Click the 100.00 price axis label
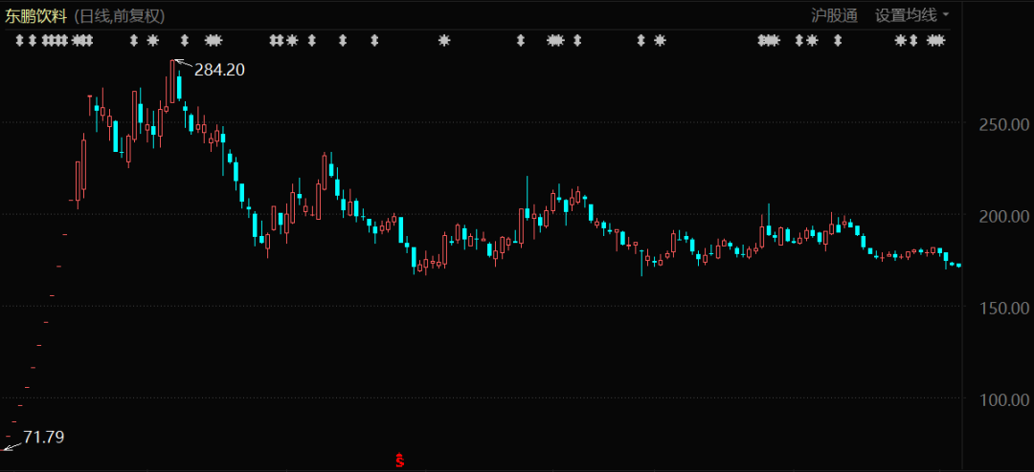Viewport: 1034px width, 472px height. click(x=1002, y=399)
